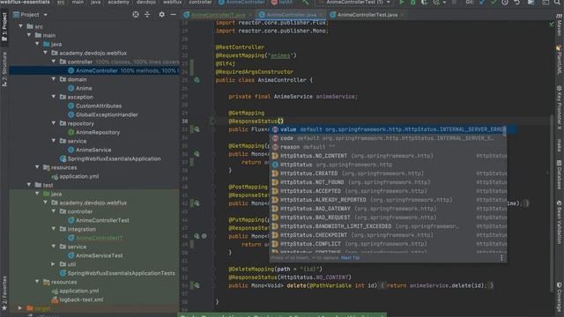Click gutter icon next to class AnimeController

[197, 80]
